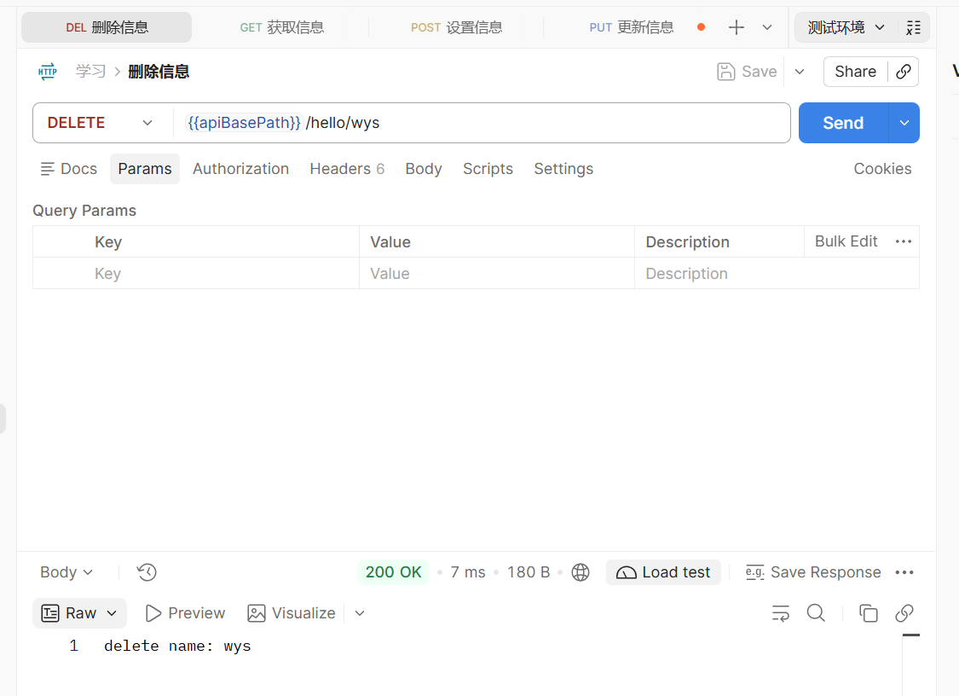Image resolution: width=959 pixels, height=696 pixels.
Task: Open the environment variables quick look icon
Action: pos(913,27)
